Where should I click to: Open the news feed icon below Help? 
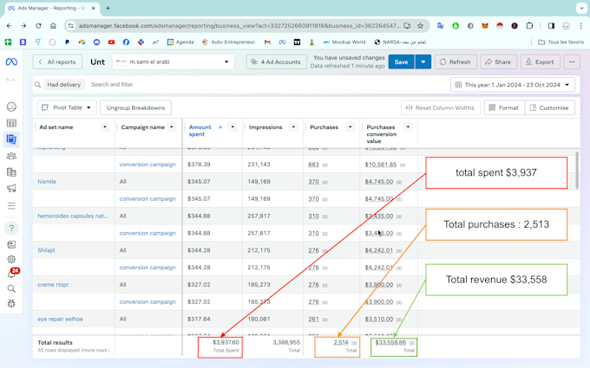coord(11,244)
